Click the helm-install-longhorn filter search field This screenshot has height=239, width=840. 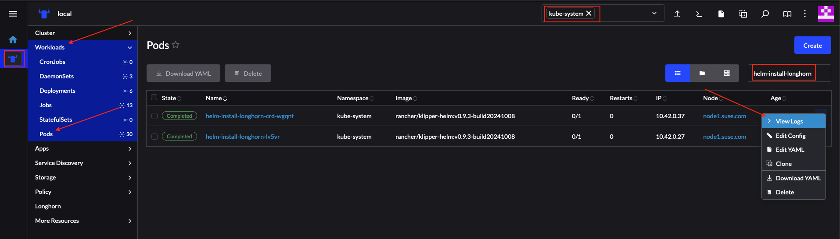point(789,74)
